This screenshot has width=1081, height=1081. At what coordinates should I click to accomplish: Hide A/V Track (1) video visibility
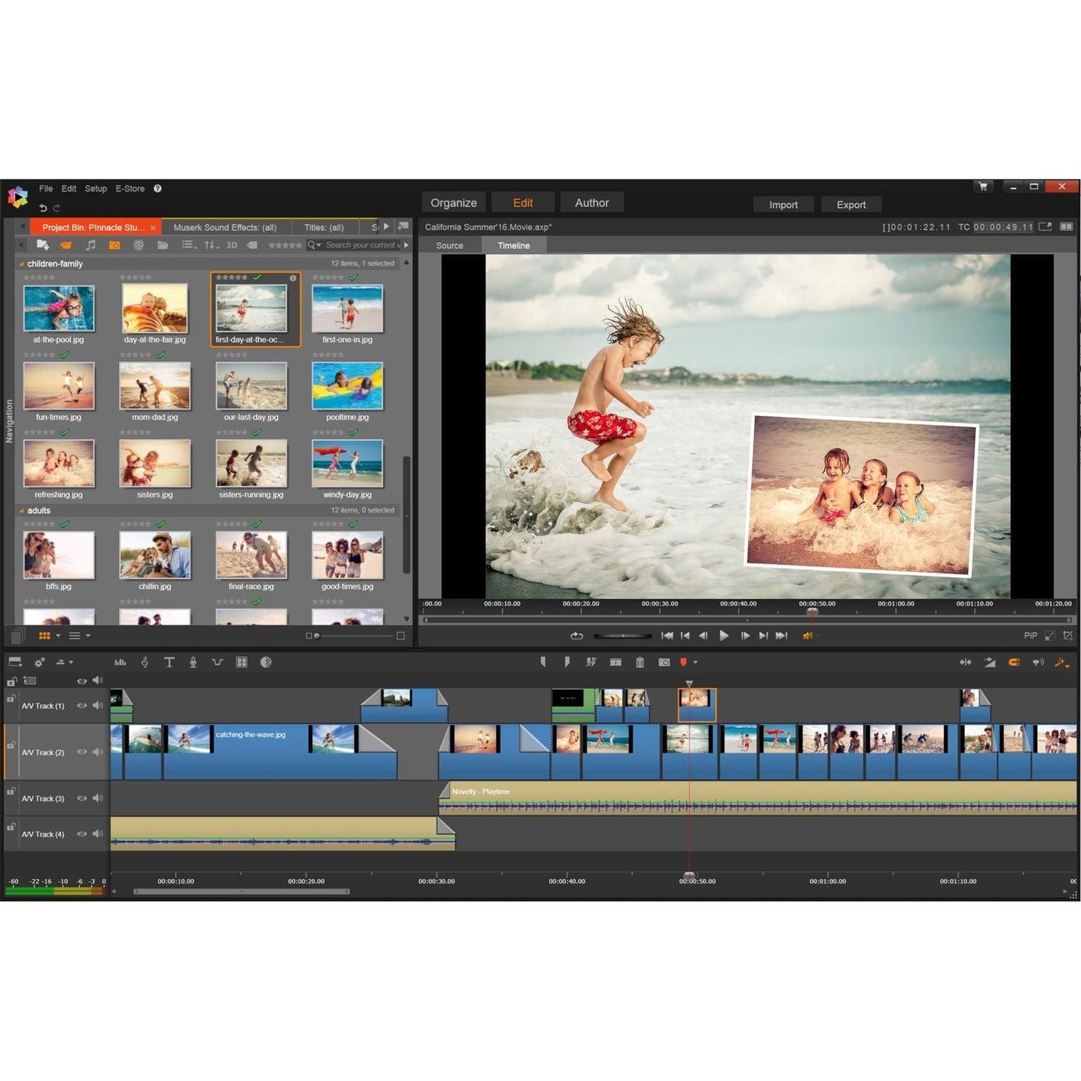click(82, 705)
